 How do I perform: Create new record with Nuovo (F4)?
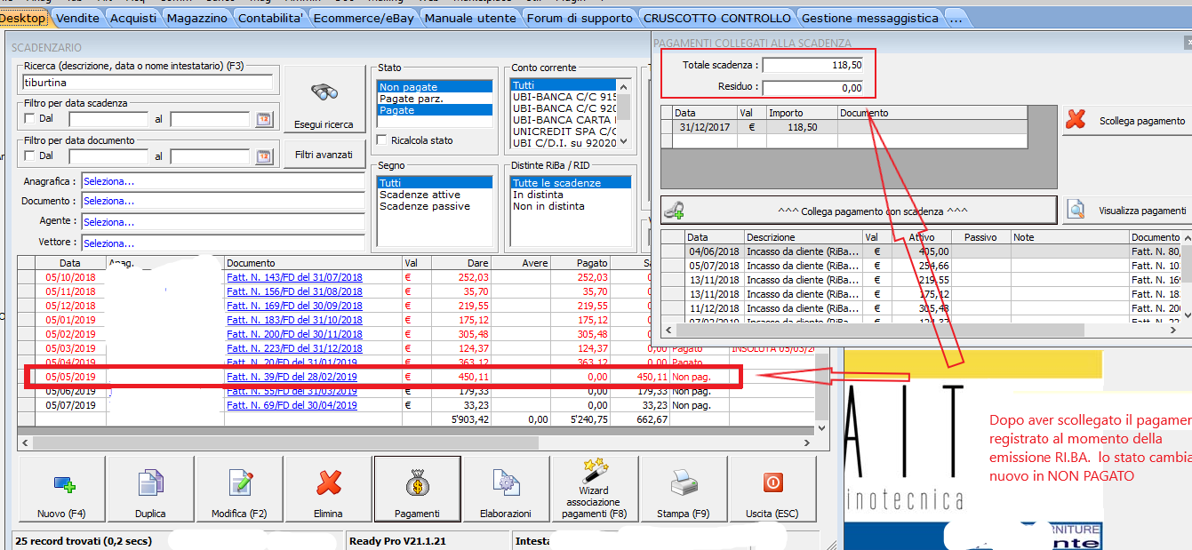click(x=61, y=489)
